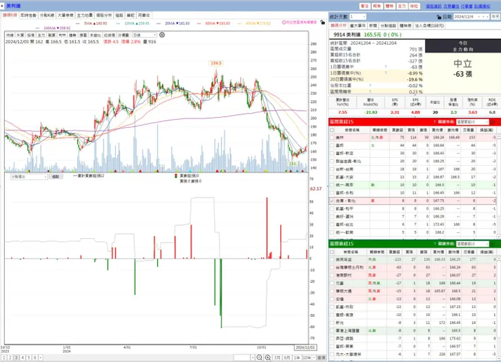This screenshot has width=501, height=362.
Task: Switch to the 主力地圖 tab
Action: pyautogui.click(x=85, y=16)
